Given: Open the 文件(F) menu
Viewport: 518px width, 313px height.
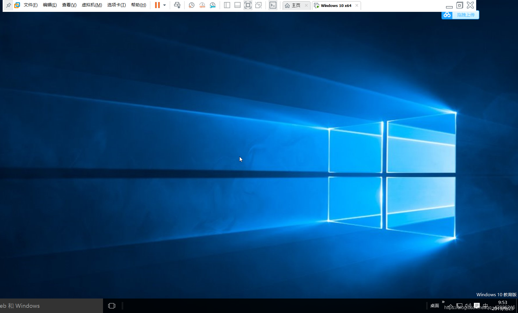Looking at the screenshot, I should [x=30, y=5].
